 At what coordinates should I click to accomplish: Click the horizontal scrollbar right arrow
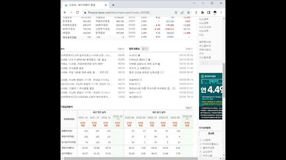(220, 158)
